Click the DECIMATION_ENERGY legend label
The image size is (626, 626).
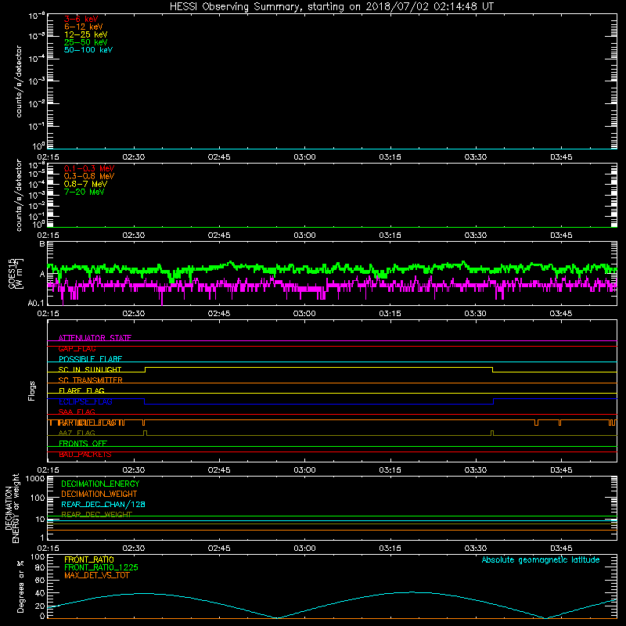100,484
